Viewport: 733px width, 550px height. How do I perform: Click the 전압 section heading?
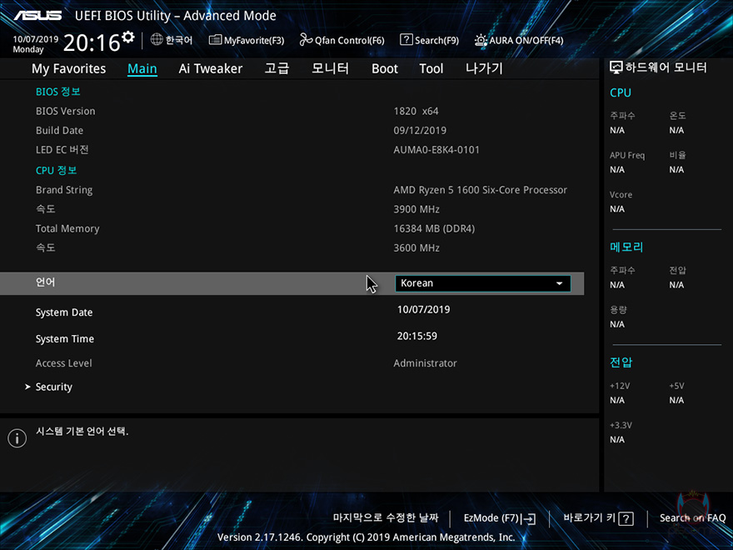tap(621, 362)
